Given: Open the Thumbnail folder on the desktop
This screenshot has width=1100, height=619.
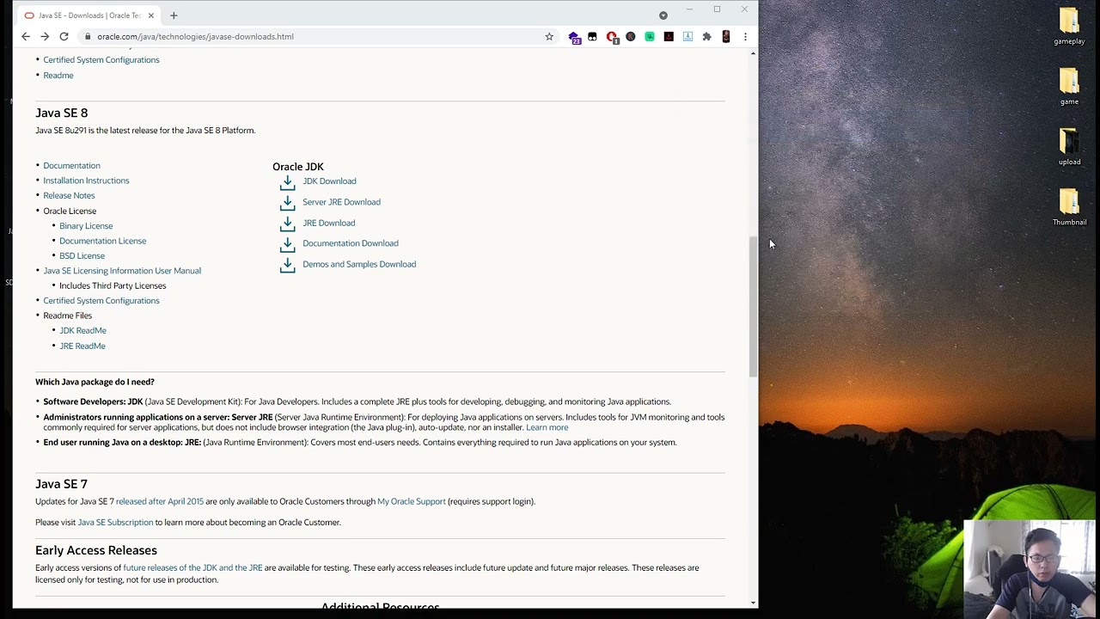Looking at the screenshot, I should pos(1069,207).
